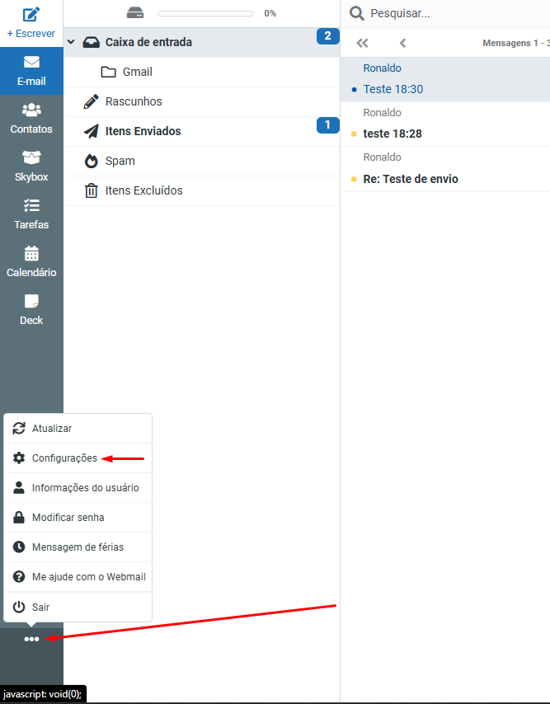Open the Escrever compose icon
550x704 pixels.
(x=31, y=14)
